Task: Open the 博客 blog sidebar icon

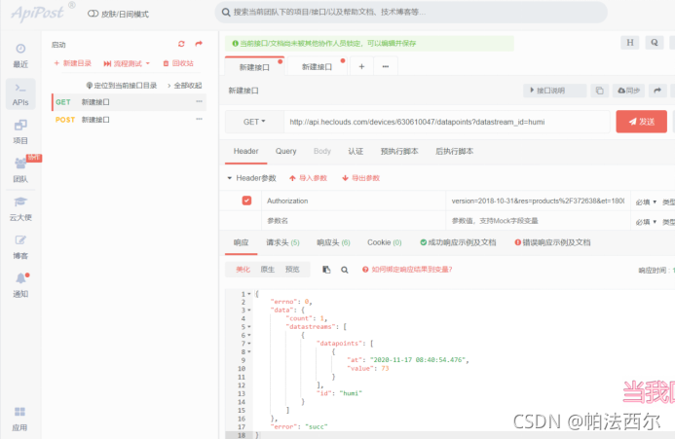Action: point(20,247)
